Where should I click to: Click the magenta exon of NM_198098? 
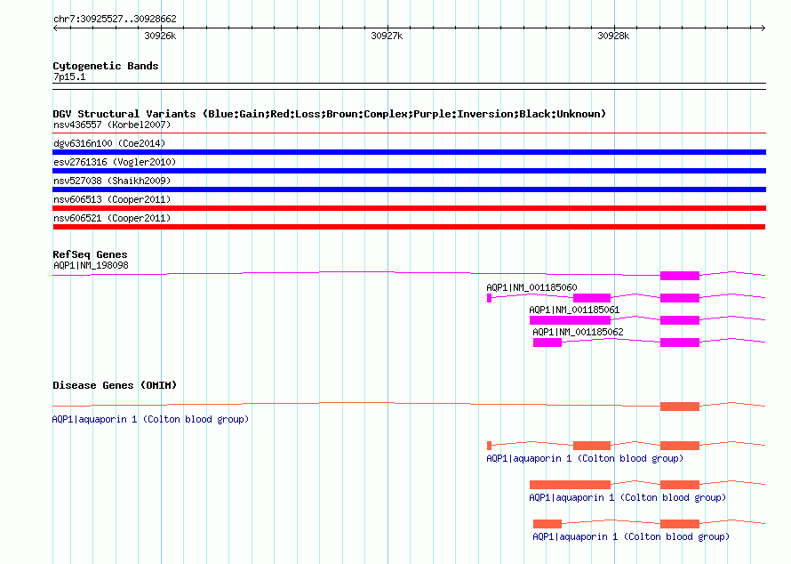pyautogui.click(x=680, y=276)
